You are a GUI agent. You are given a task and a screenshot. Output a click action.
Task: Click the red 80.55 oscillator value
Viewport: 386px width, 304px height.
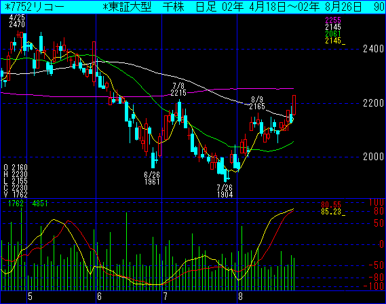(x=331, y=204)
